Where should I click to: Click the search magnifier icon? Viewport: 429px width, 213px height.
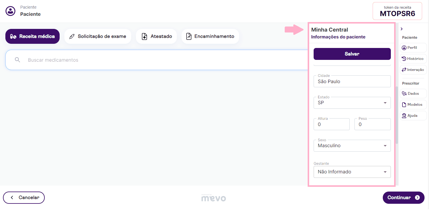(18, 60)
